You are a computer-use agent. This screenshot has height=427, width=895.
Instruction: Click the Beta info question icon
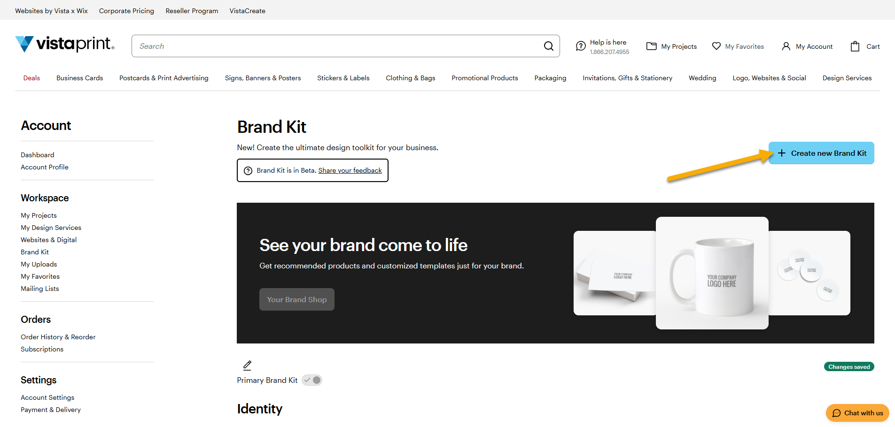coord(248,171)
